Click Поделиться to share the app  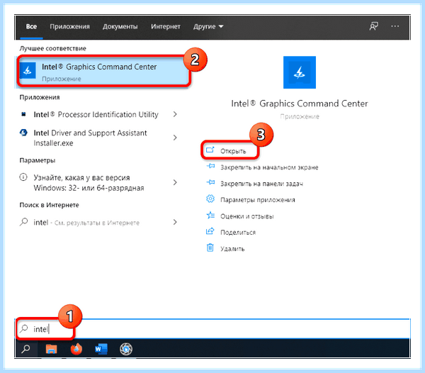238,233
